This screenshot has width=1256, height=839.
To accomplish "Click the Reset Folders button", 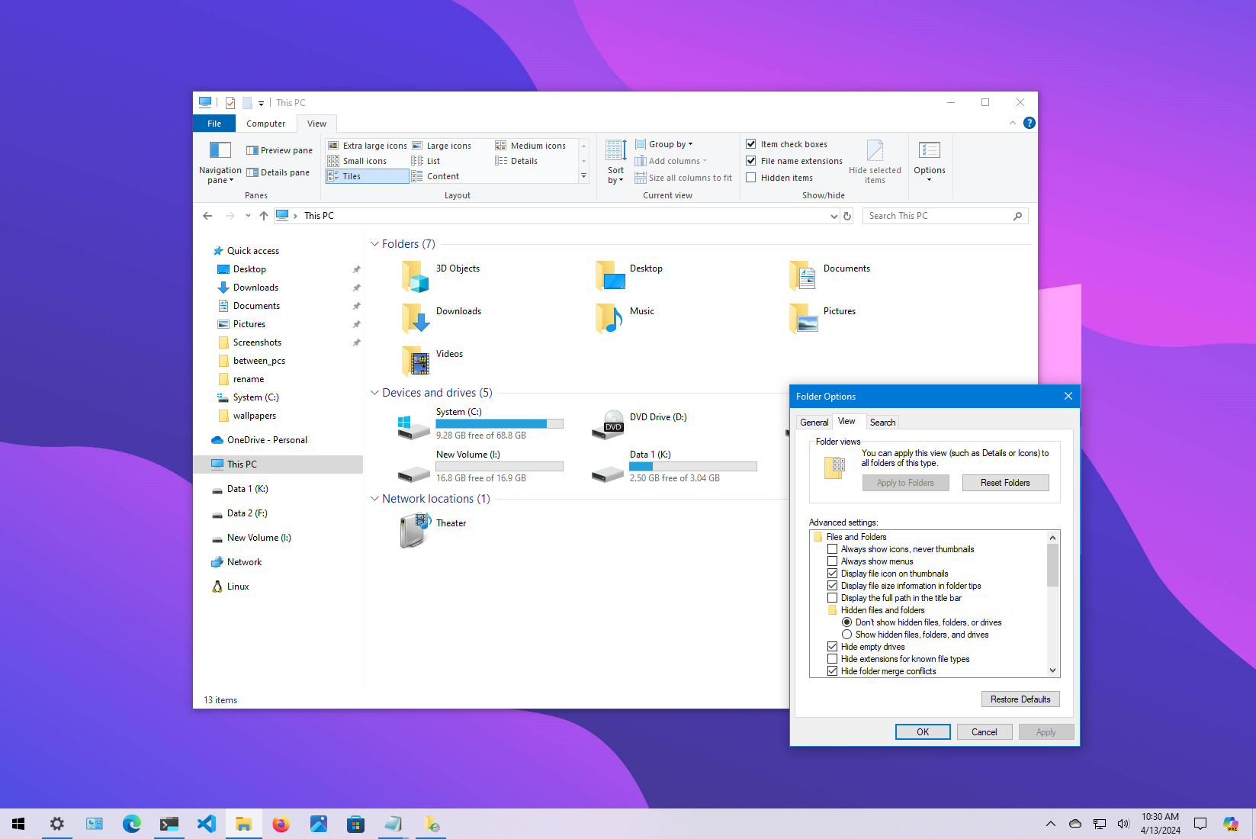I will 1005,483.
